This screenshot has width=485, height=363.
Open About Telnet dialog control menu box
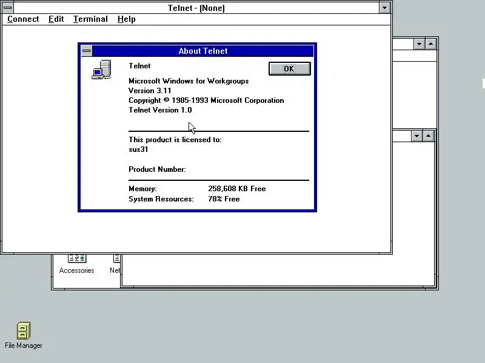click(87, 51)
